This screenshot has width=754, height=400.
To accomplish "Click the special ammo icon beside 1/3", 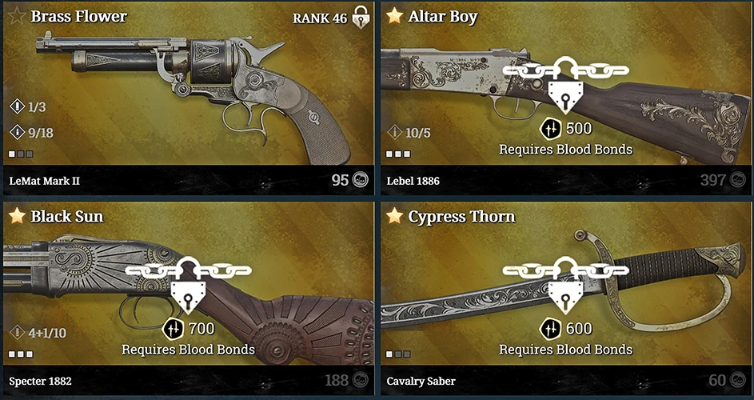I will tap(18, 106).
